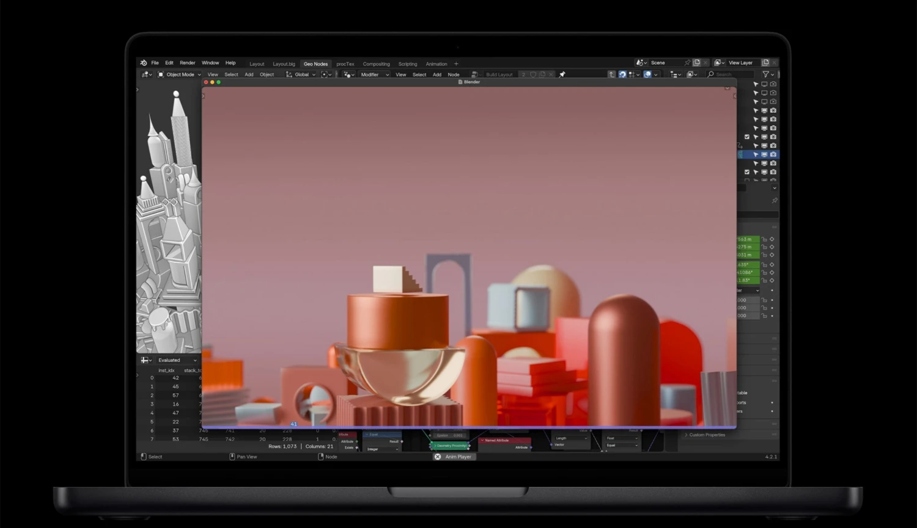917x528 pixels.
Task: Toggle the selectable arrow on the highlighted outliner row
Action: pos(756,154)
